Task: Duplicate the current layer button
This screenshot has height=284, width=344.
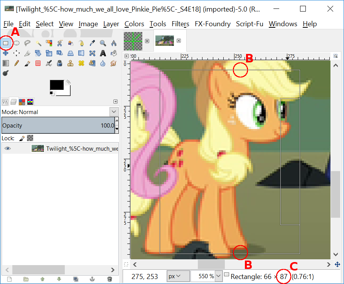Action: point(76,279)
